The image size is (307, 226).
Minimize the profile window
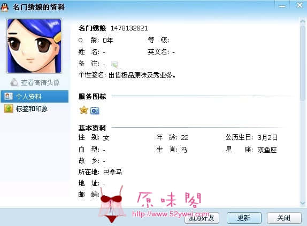pos(282,6)
